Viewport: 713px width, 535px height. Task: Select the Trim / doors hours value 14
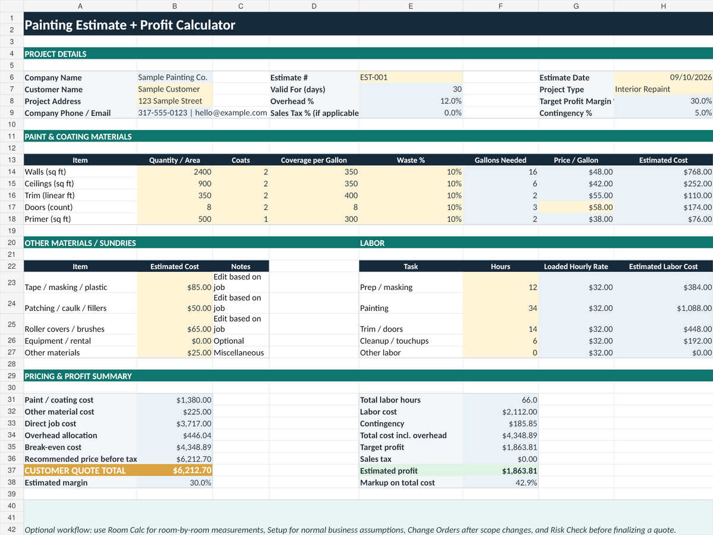click(x=500, y=324)
